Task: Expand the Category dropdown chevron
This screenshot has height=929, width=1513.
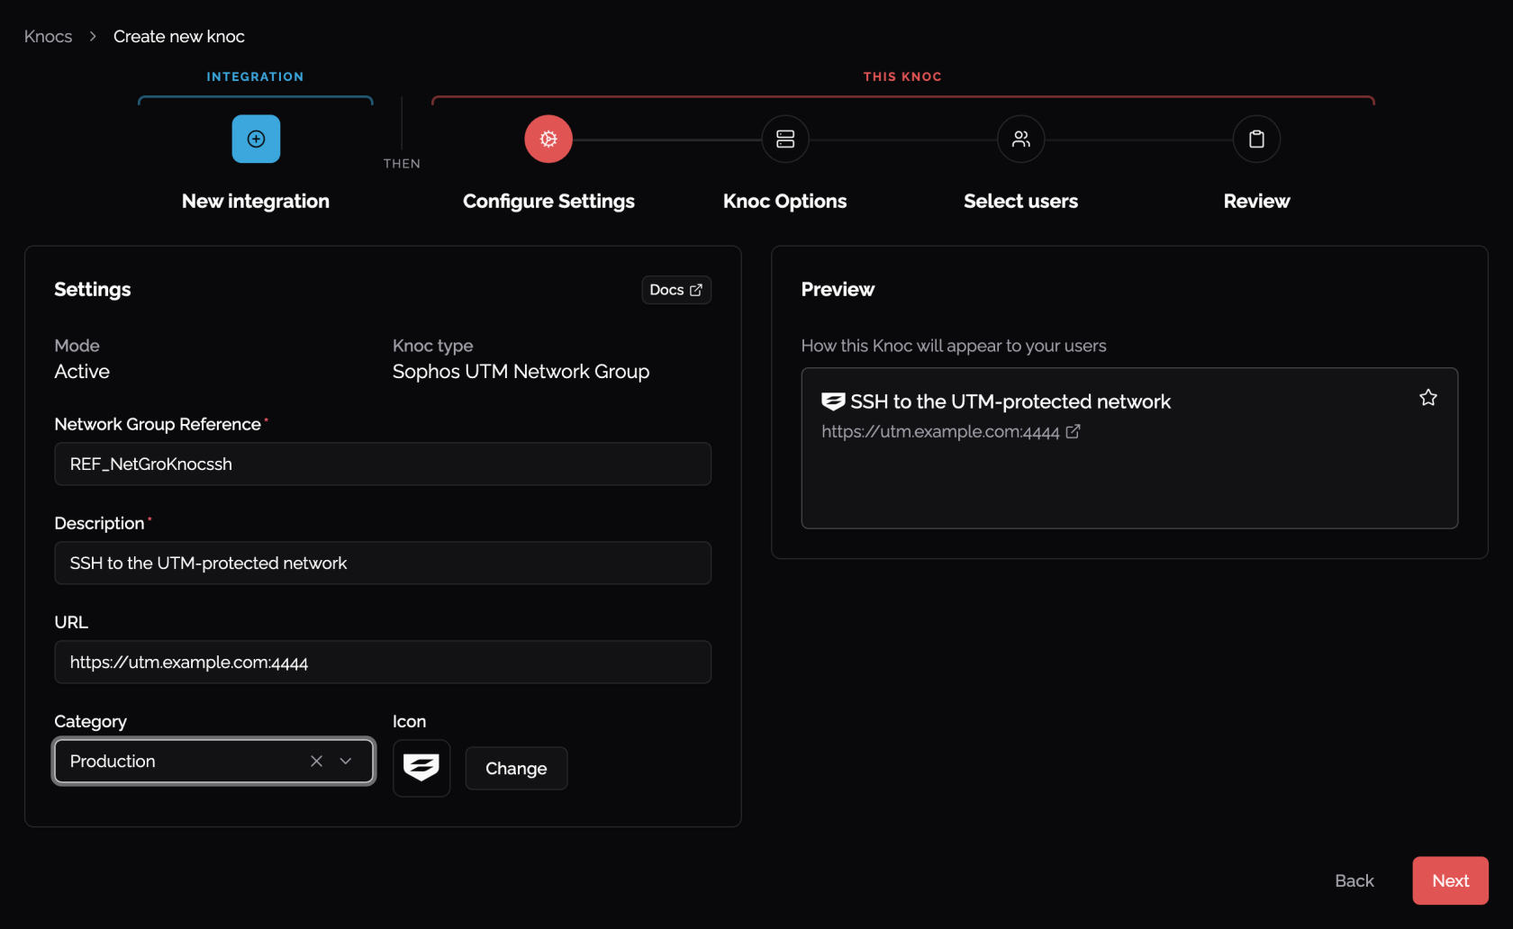Action: point(346,761)
